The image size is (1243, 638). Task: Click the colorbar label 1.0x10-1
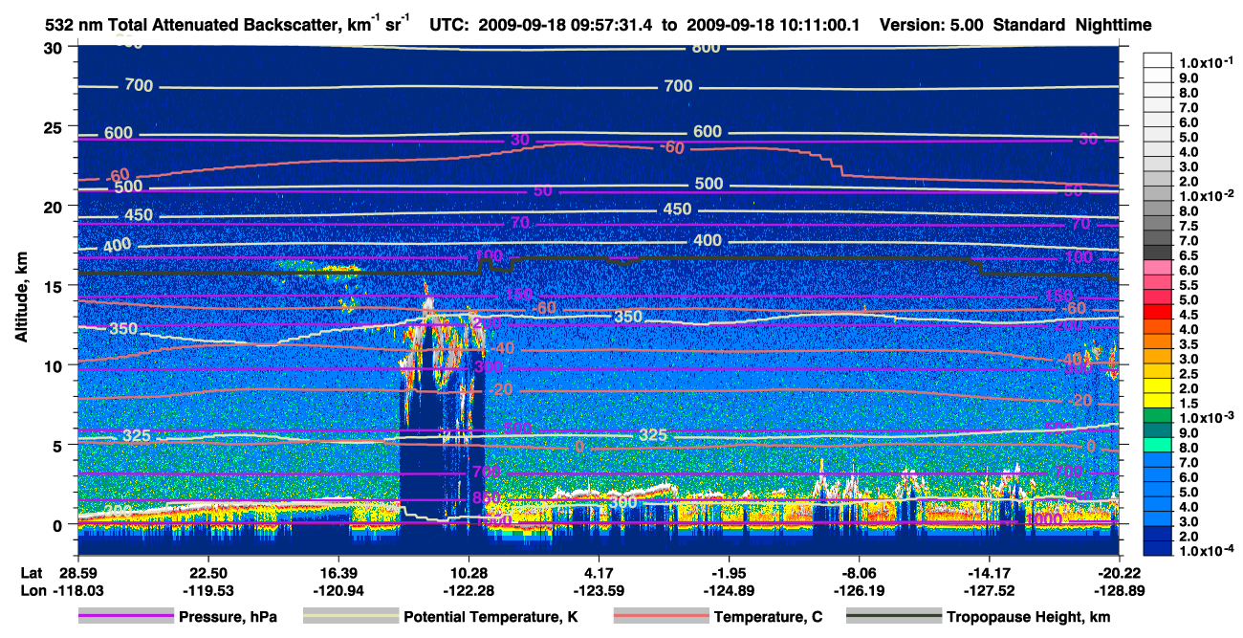point(1207,61)
